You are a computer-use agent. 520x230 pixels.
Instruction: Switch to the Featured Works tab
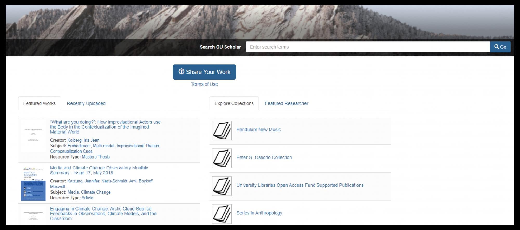[40, 103]
